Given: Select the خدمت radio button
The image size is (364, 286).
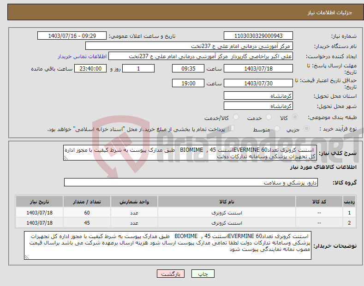Looking at the screenshot, I should coord(269,117).
